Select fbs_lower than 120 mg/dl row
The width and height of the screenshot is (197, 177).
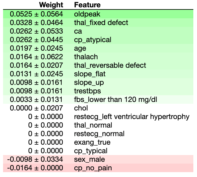[x=98, y=99]
